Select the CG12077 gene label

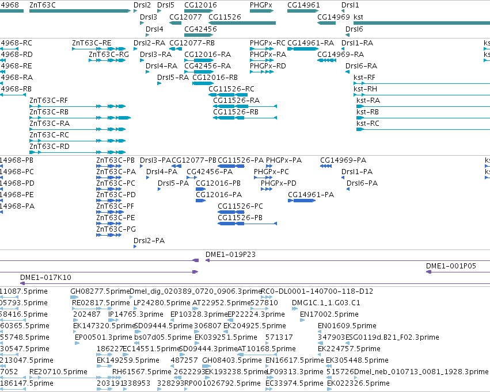[x=185, y=17]
